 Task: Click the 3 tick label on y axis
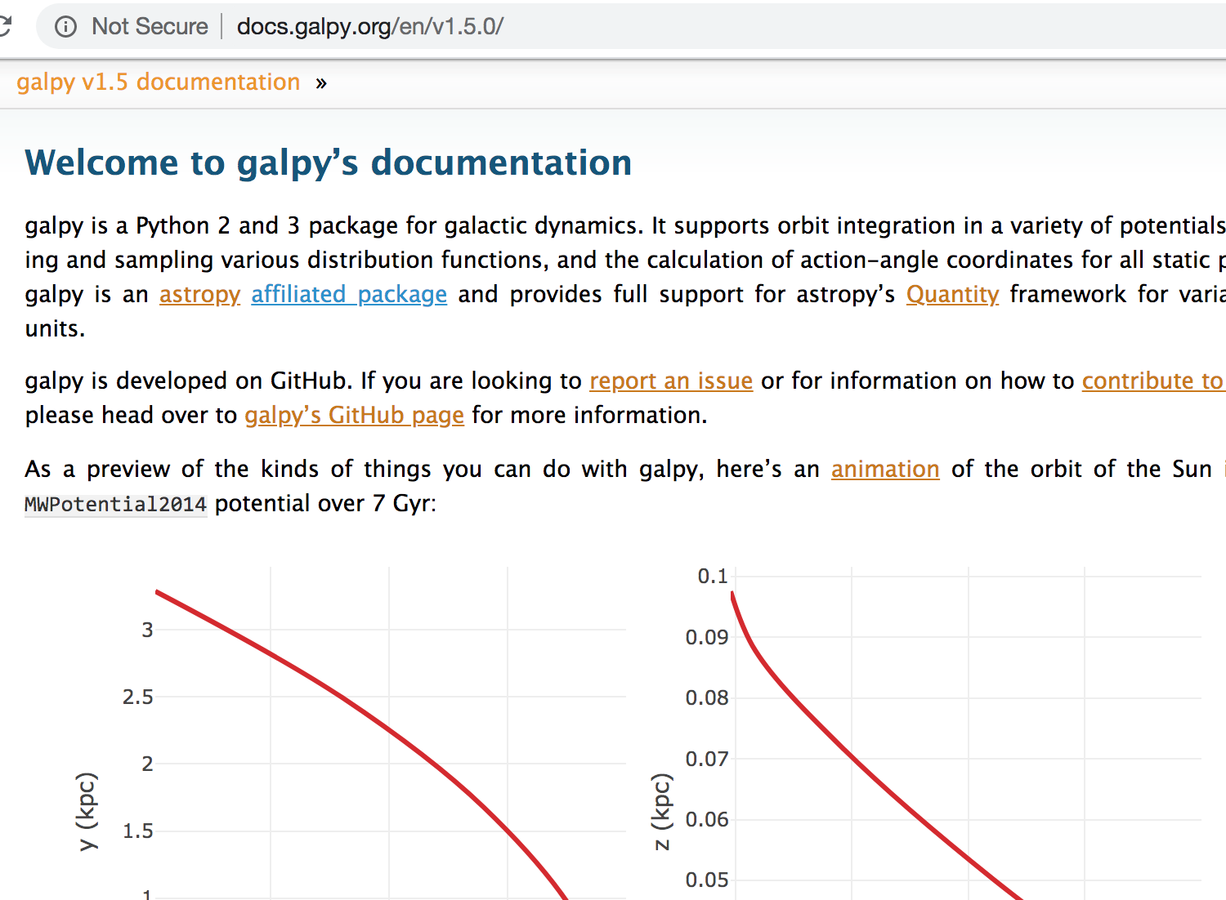[147, 630]
